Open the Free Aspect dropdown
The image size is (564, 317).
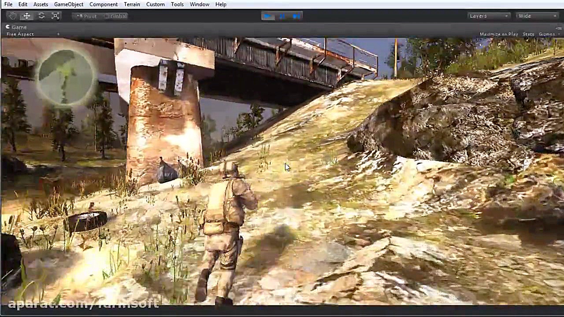tap(33, 34)
